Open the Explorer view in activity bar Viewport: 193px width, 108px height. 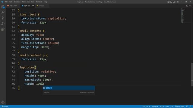click(3, 6)
